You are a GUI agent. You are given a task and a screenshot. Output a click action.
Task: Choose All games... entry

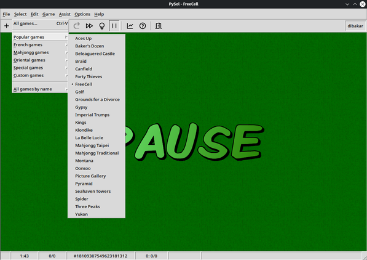point(40,23)
